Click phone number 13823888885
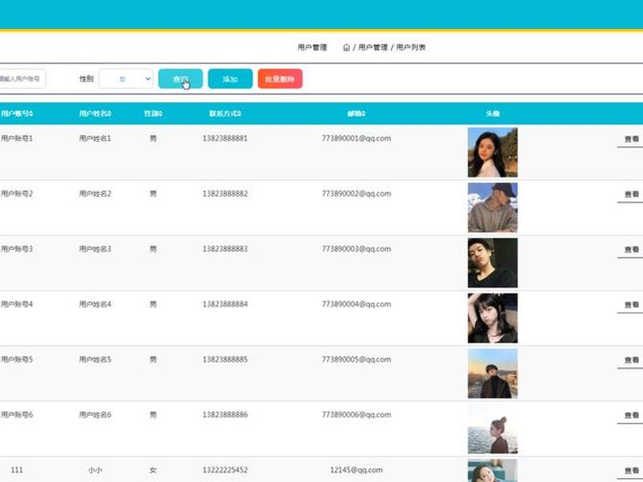This screenshot has width=643, height=482. click(225, 359)
